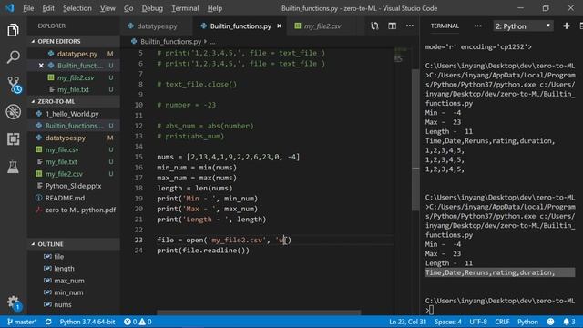Select my_file.txt in Open Editors
583x328 pixels.
[x=74, y=89]
